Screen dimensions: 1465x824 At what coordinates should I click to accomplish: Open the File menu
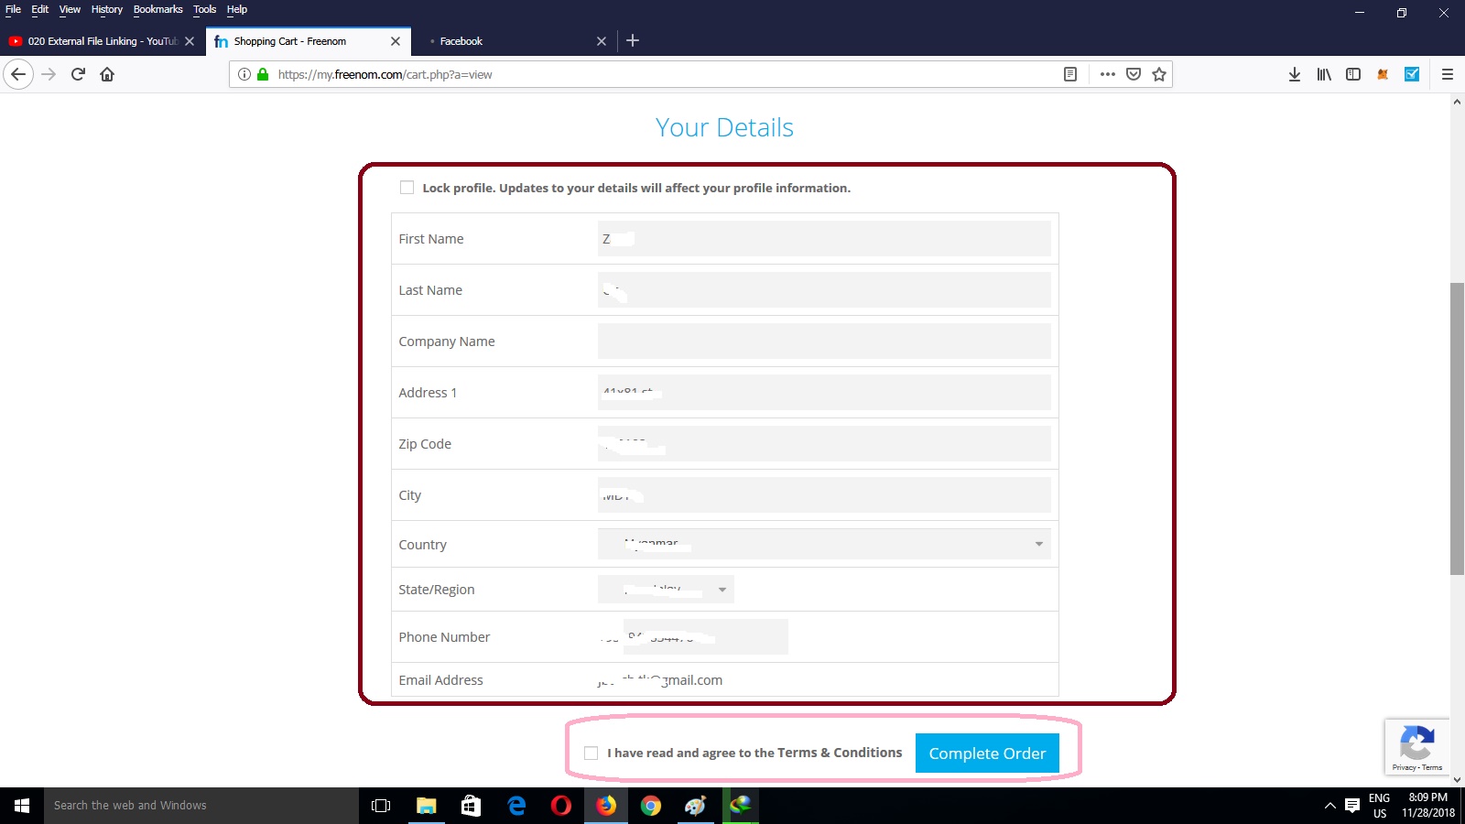pyautogui.click(x=13, y=9)
